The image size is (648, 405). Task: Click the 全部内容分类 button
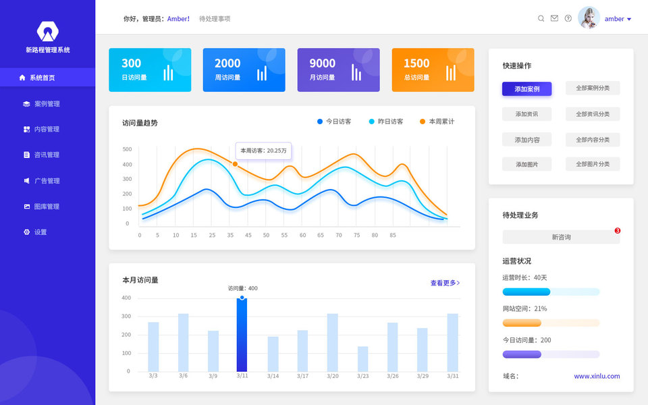pos(593,140)
